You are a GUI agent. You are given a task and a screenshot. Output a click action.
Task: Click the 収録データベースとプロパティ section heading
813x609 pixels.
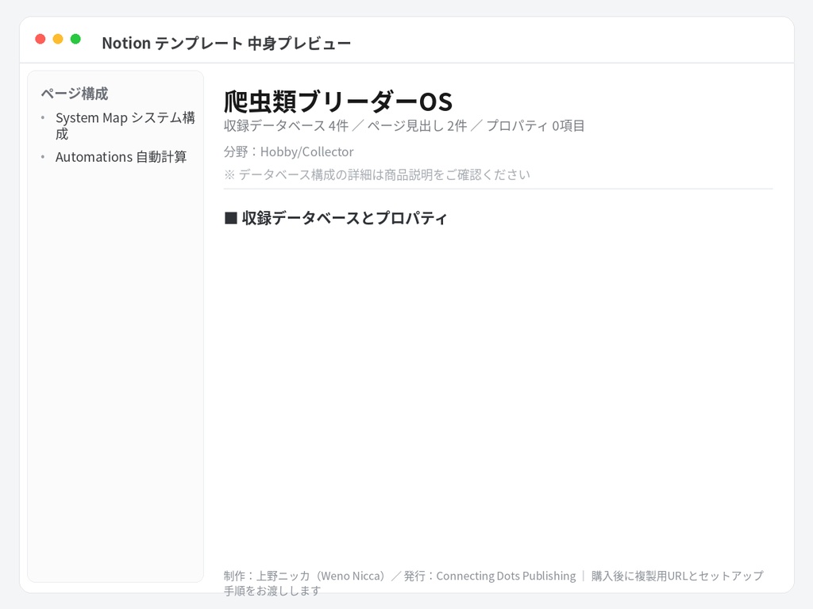(x=336, y=218)
